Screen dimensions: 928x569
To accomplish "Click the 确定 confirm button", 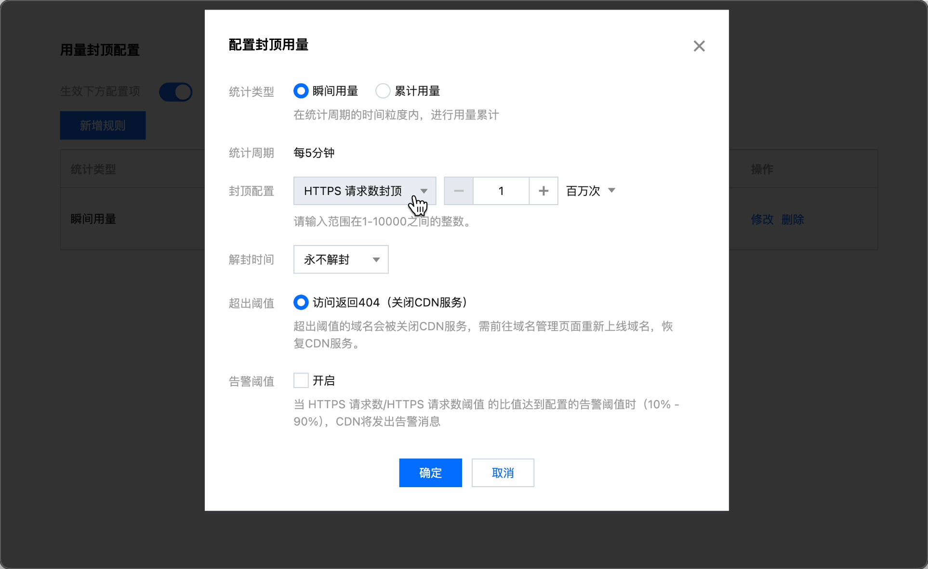I will pos(430,473).
